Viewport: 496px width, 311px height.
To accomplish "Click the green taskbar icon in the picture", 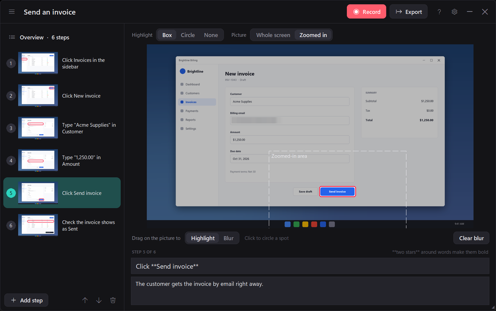I will 296,224.
